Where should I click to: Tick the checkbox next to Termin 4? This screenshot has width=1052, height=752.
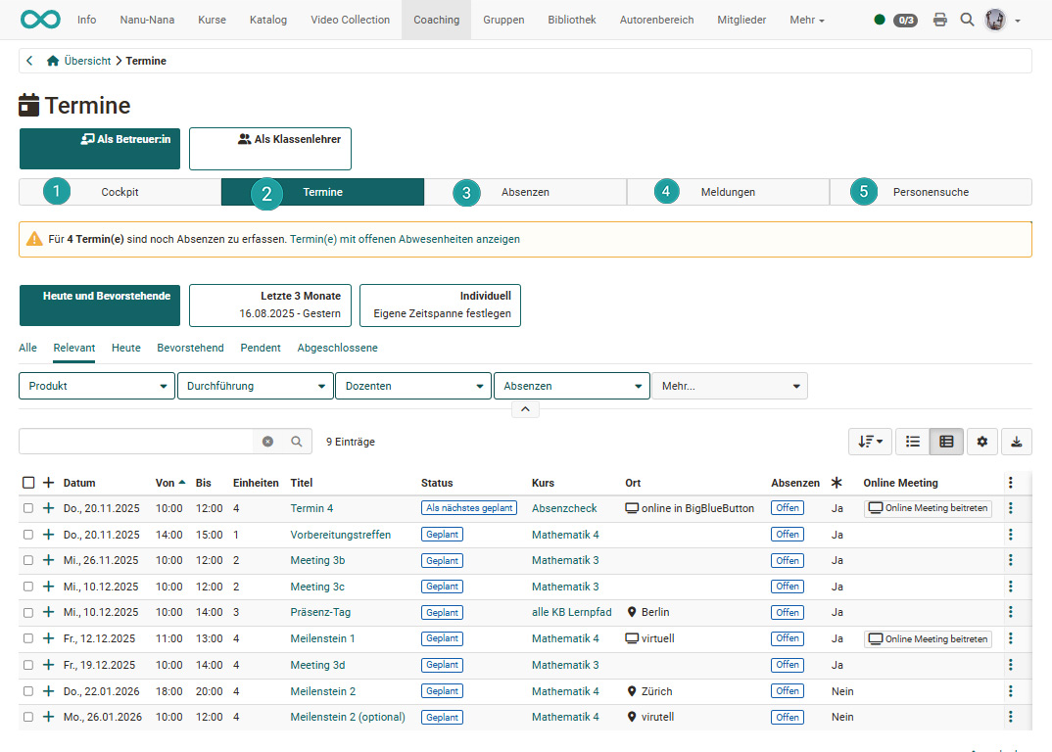(28, 507)
